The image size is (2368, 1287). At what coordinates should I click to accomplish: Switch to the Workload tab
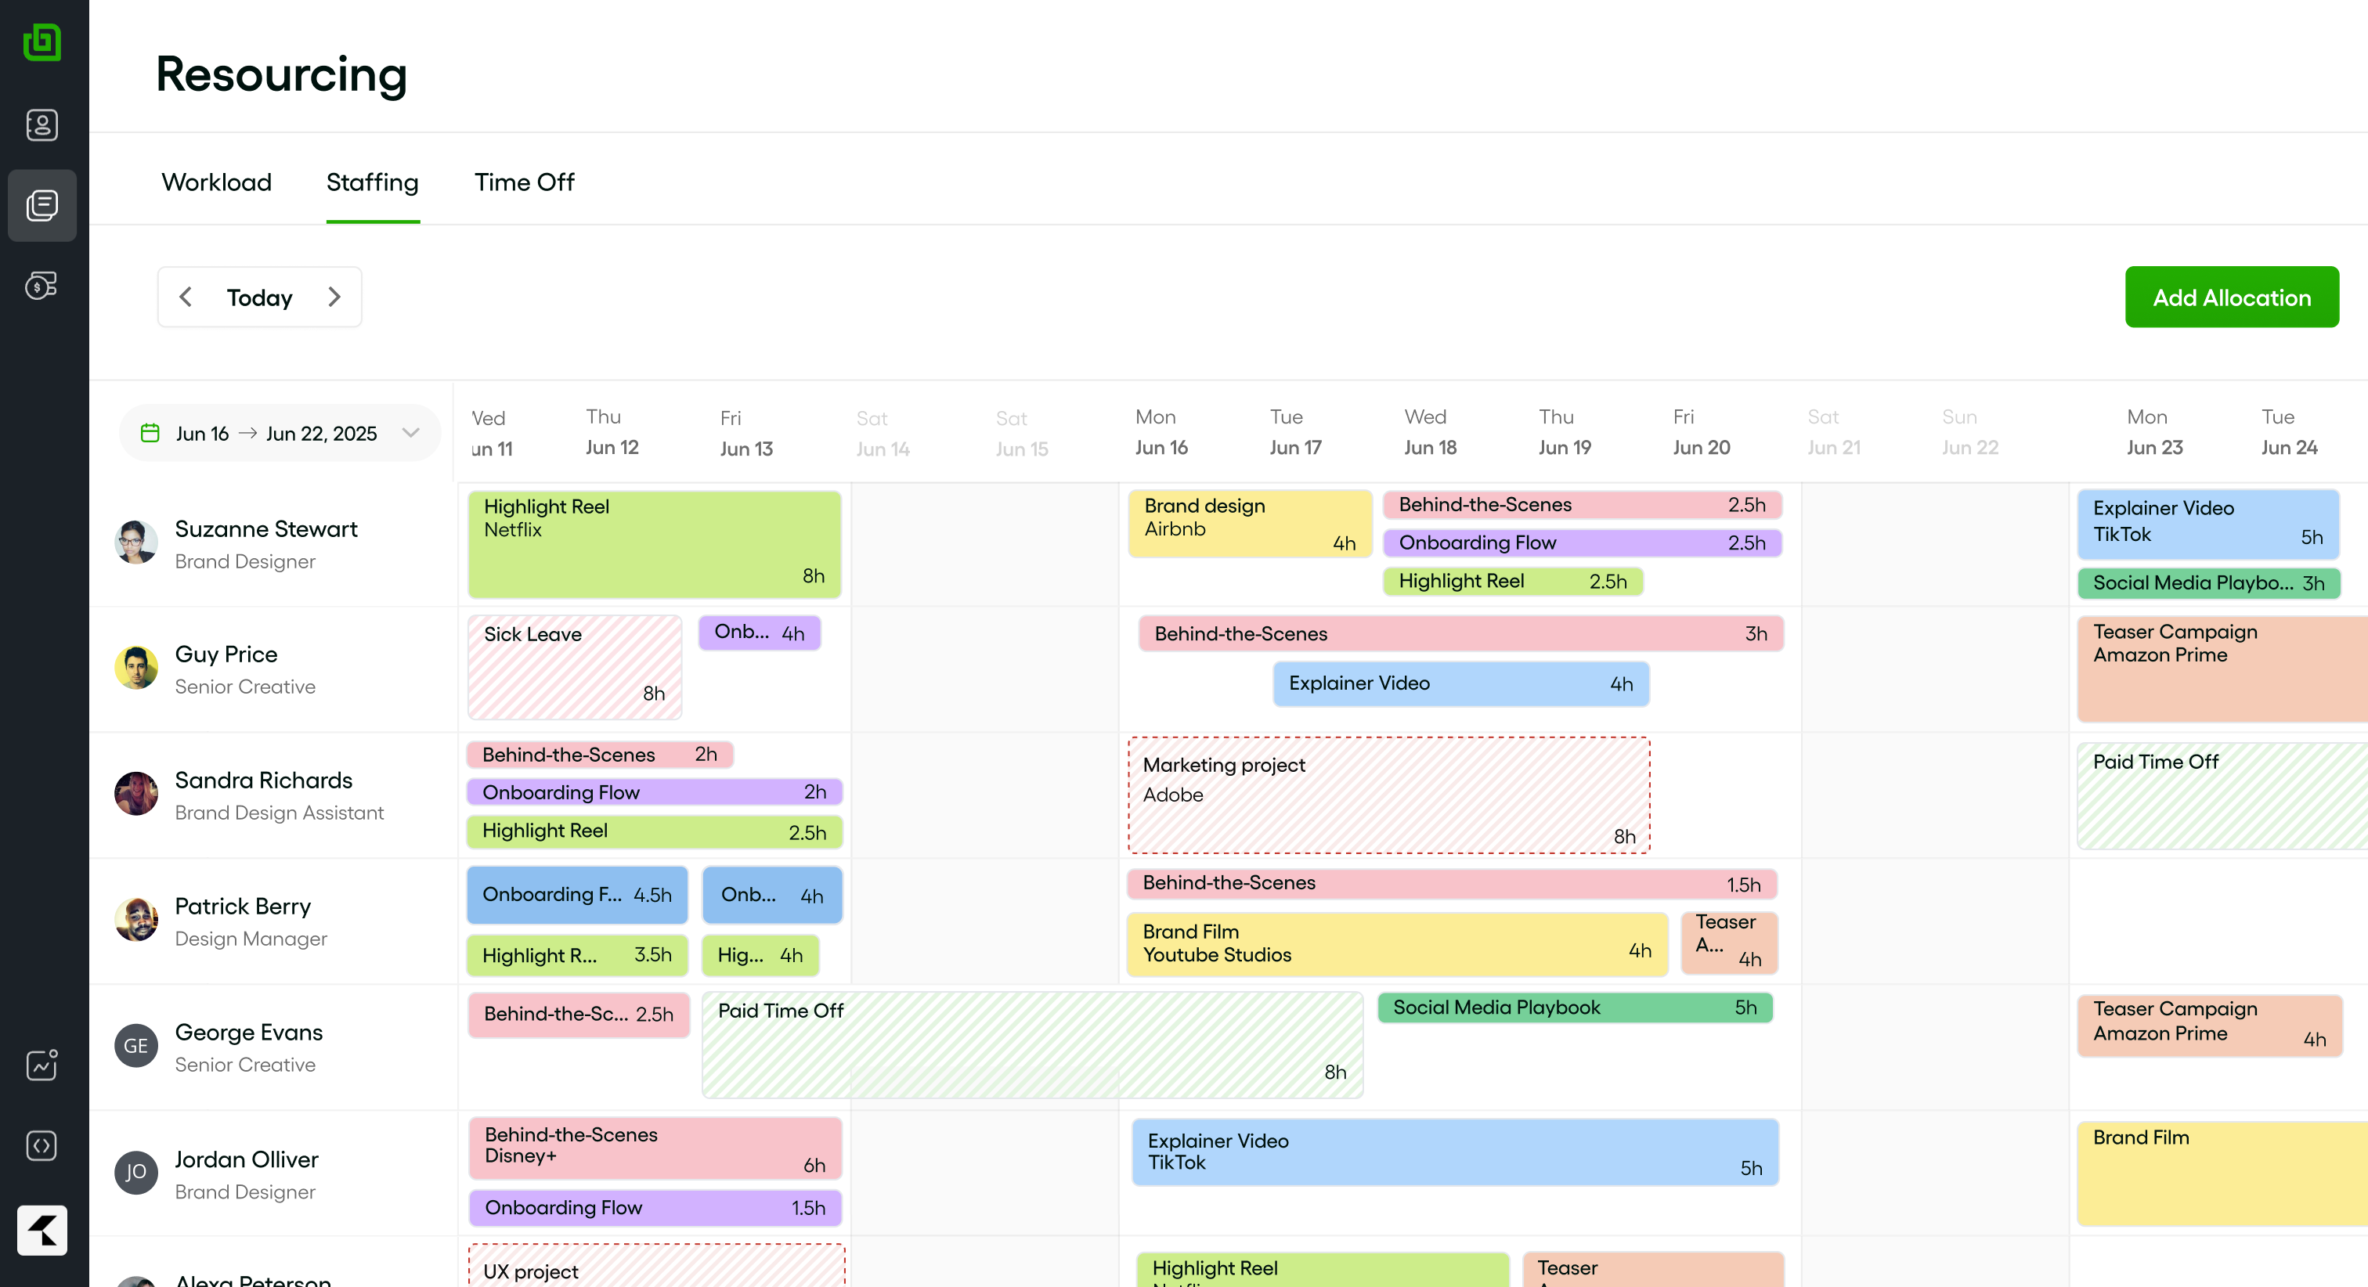tap(217, 182)
